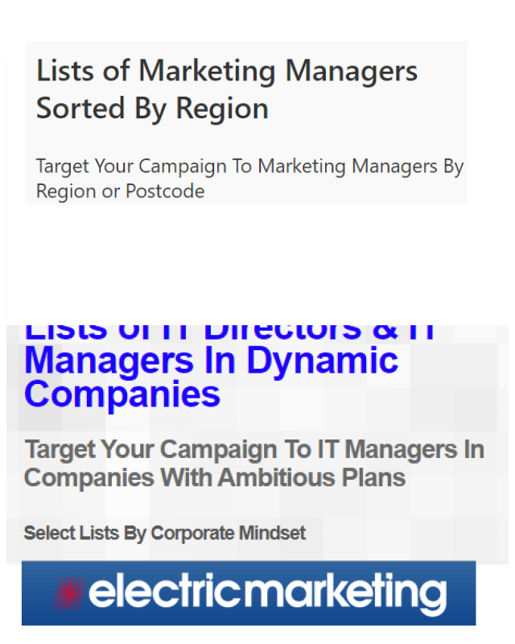Screen dimensions: 515x644
Task: Click the red spark emblem in the logo
Action: point(68,593)
